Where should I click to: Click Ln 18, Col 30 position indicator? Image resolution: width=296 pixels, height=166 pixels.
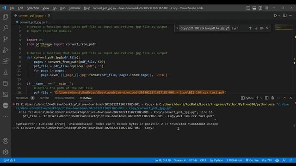(162, 160)
